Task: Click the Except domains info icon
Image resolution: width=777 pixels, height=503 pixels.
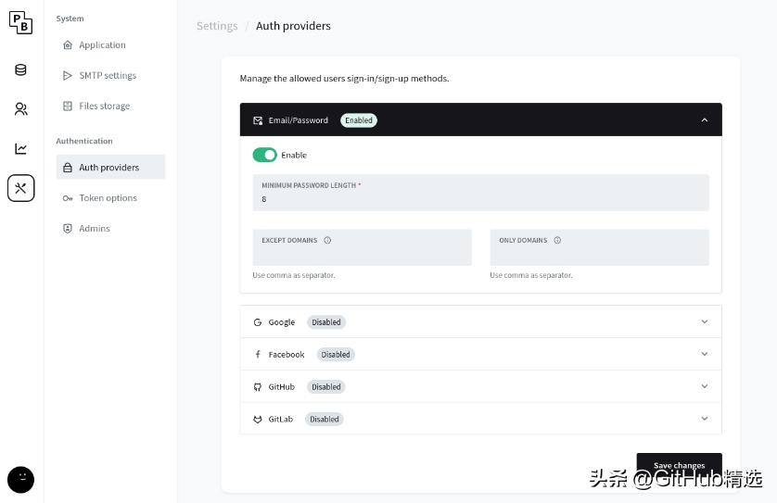Action: pyautogui.click(x=327, y=240)
